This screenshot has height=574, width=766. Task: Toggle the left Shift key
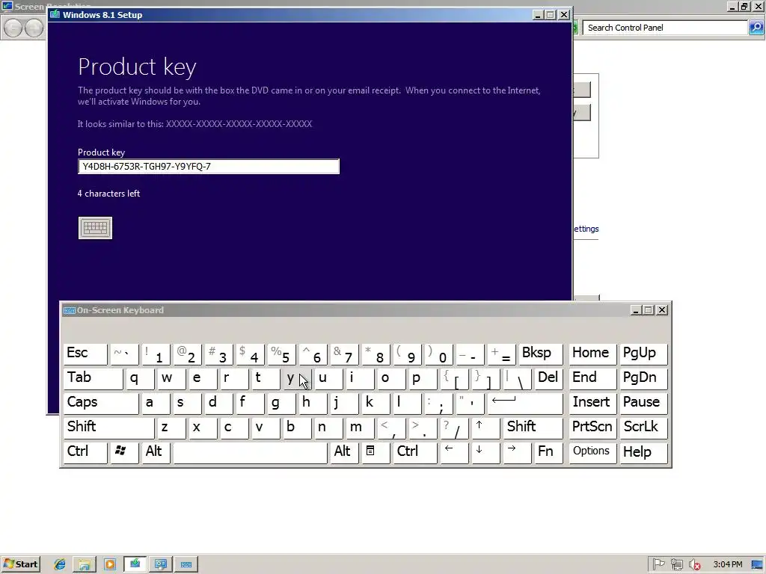point(108,427)
